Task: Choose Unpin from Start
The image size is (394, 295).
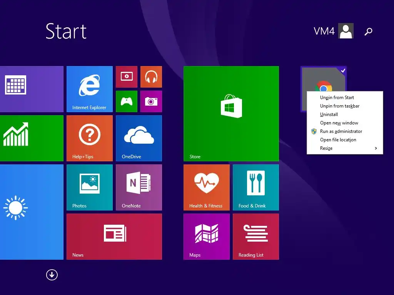Action: click(x=345, y=98)
